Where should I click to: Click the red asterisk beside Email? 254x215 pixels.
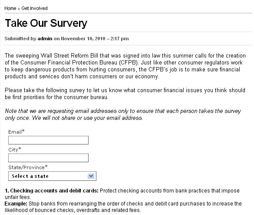pyautogui.click(x=23, y=131)
